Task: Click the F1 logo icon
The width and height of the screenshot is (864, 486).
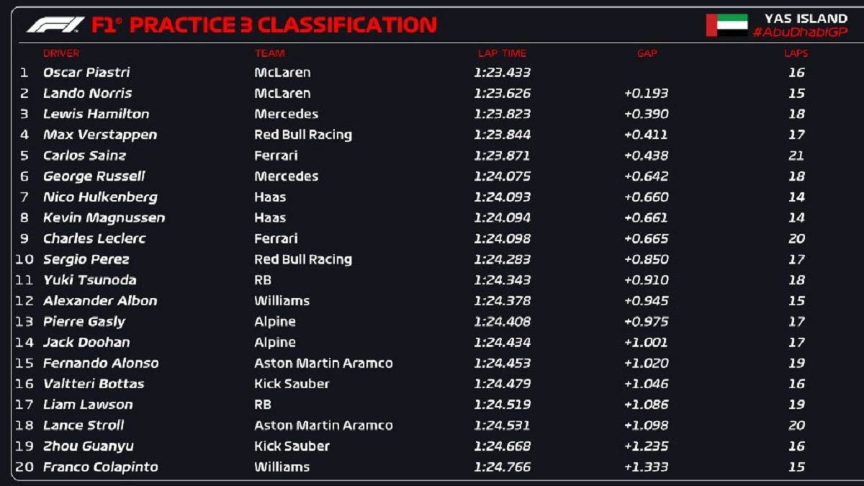Action: 55,25
